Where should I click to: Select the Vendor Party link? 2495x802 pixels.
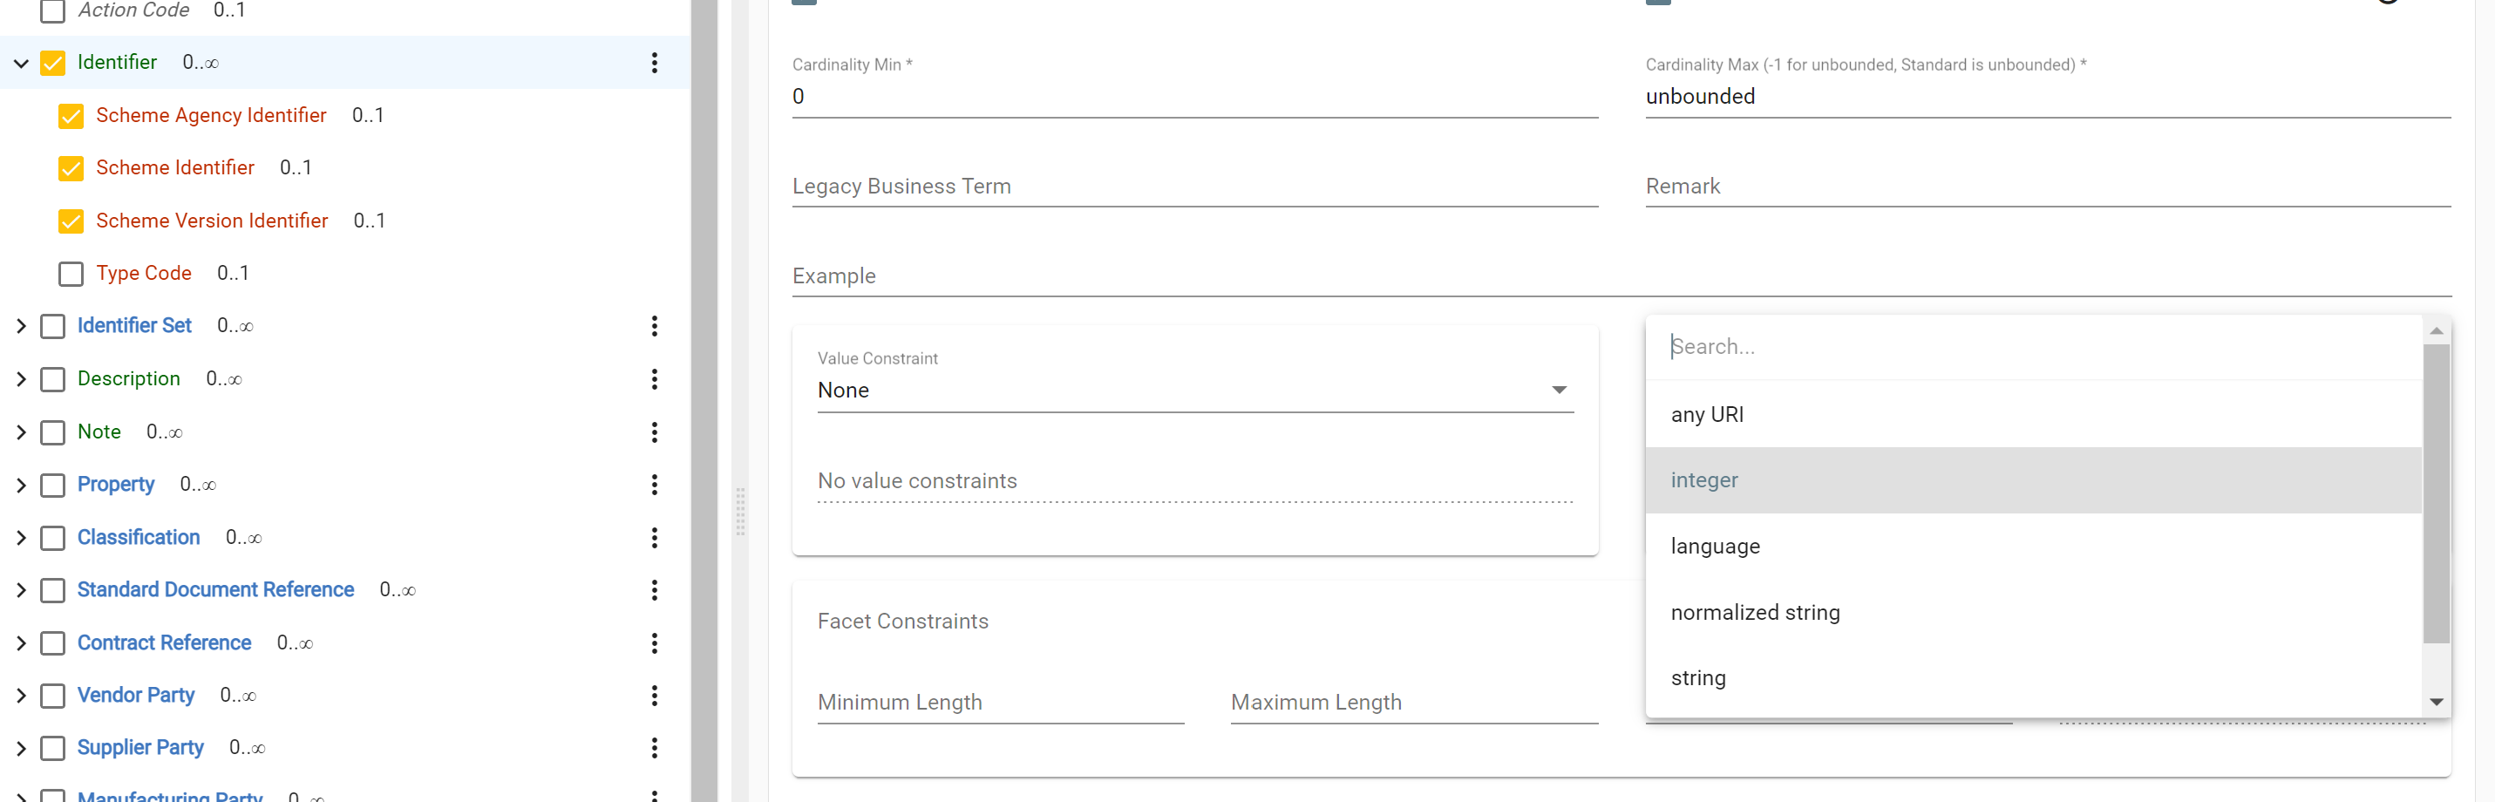pos(134,696)
